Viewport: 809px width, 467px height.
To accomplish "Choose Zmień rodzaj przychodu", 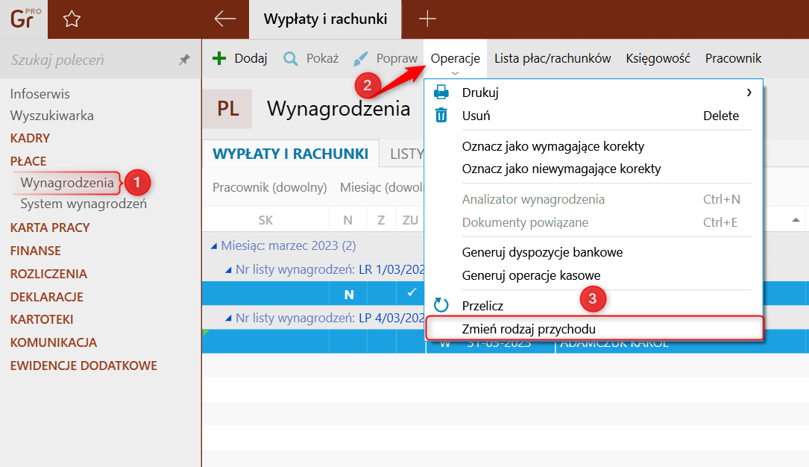I will pyautogui.click(x=594, y=329).
